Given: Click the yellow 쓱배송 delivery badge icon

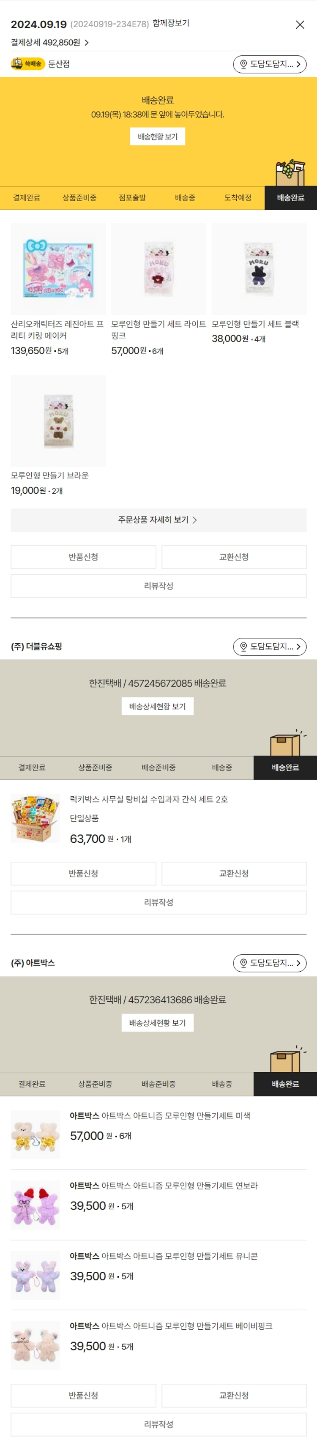Looking at the screenshot, I should [x=27, y=64].
